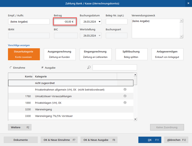The height and width of the screenshot is (146, 192).
Task: Click info icon in Umsatzsteuer-Vorauszahlungen row
Action: pyautogui.click(x=125, y=96)
